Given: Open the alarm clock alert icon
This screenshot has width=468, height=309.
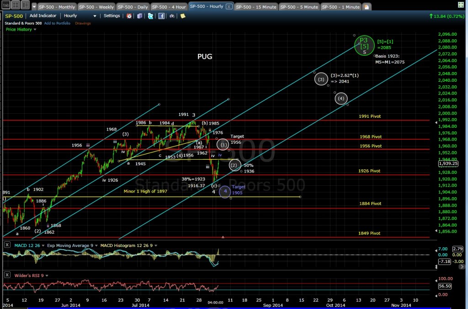Looking at the screenshot, I should [129, 16].
